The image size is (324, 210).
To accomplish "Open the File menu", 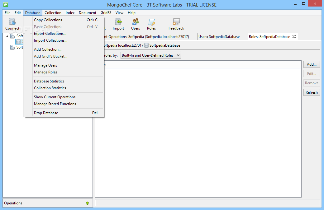I will (x=7, y=12).
